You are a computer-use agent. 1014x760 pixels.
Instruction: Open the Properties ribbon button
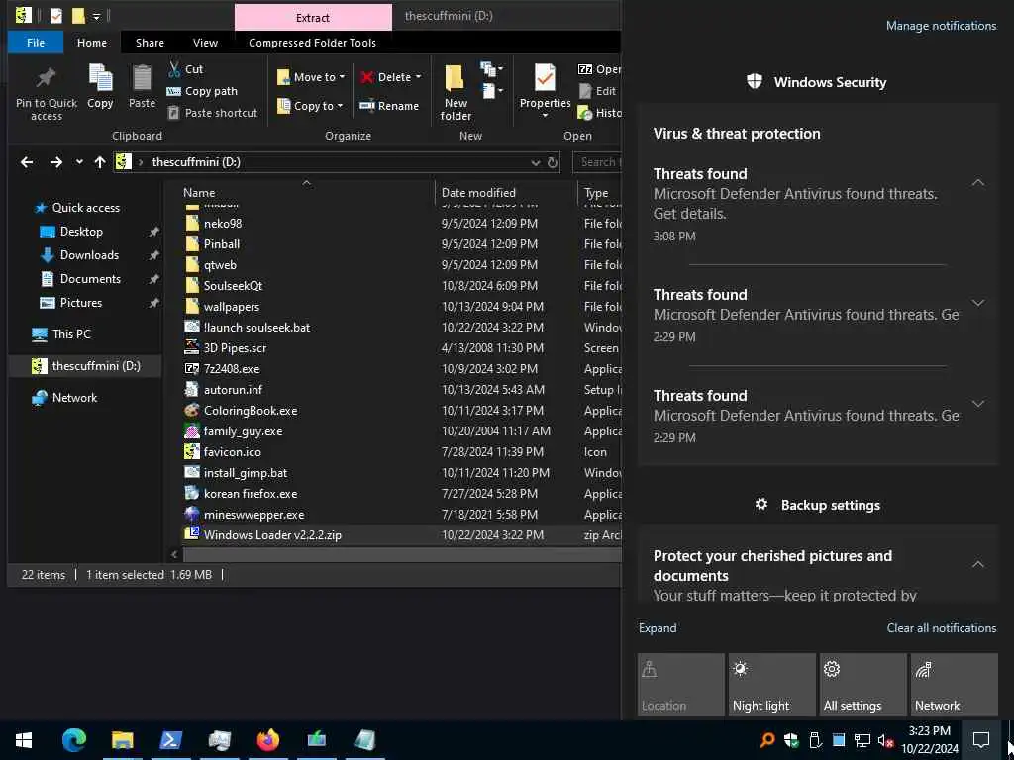[546, 92]
